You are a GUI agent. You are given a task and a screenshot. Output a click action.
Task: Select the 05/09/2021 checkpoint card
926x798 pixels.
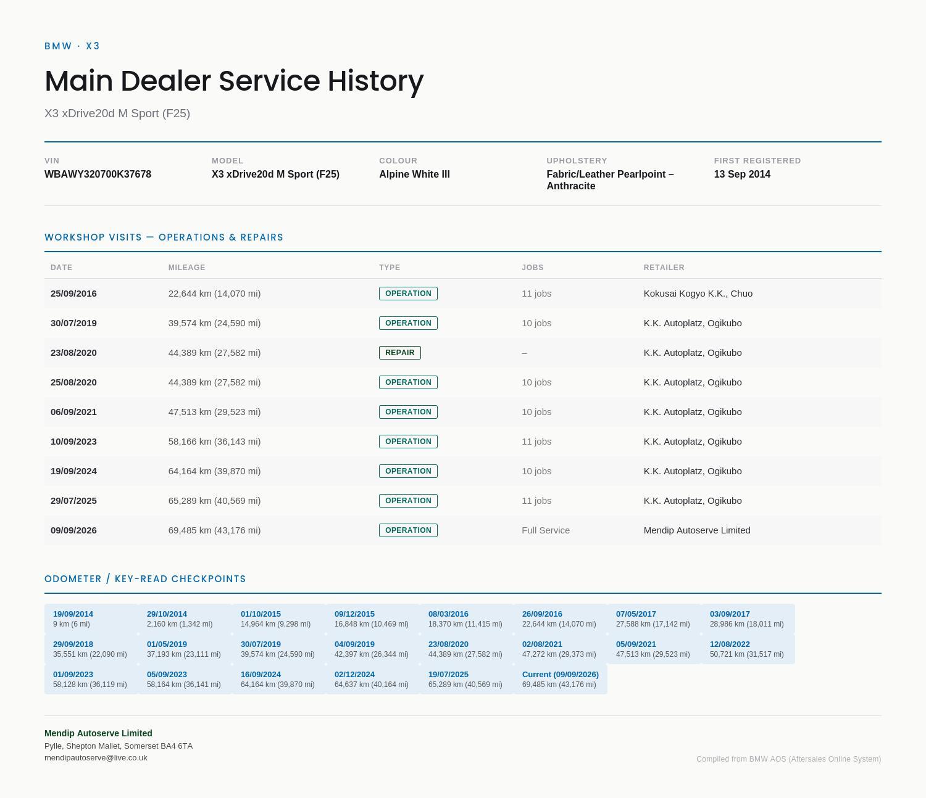click(x=654, y=649)
